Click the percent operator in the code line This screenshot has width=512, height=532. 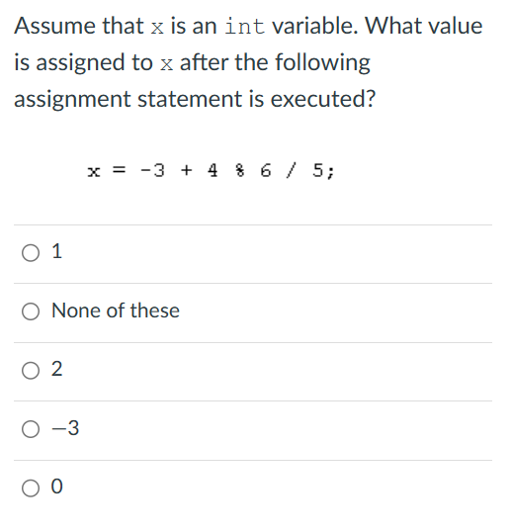[x=240, y=170]
